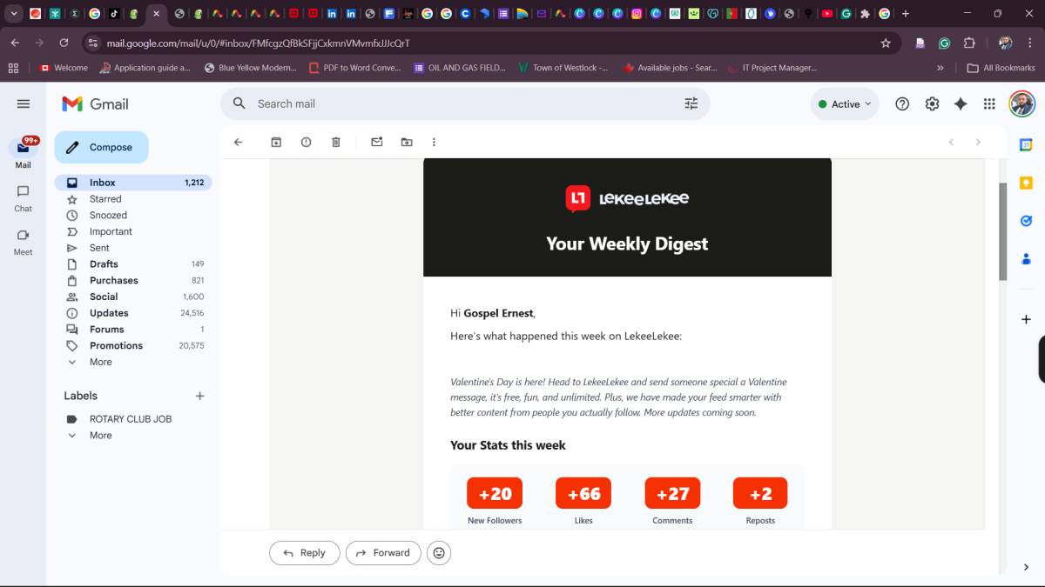Open Mail in left rail
The height and width of the screenshot is (587, 1045).
pyautogui.click(x=23, y=153)
